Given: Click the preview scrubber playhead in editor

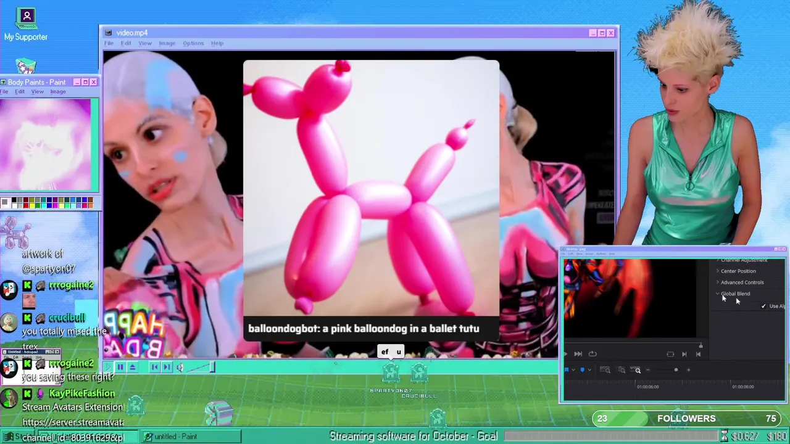Looking at the screenshot, I should point(701,346).
